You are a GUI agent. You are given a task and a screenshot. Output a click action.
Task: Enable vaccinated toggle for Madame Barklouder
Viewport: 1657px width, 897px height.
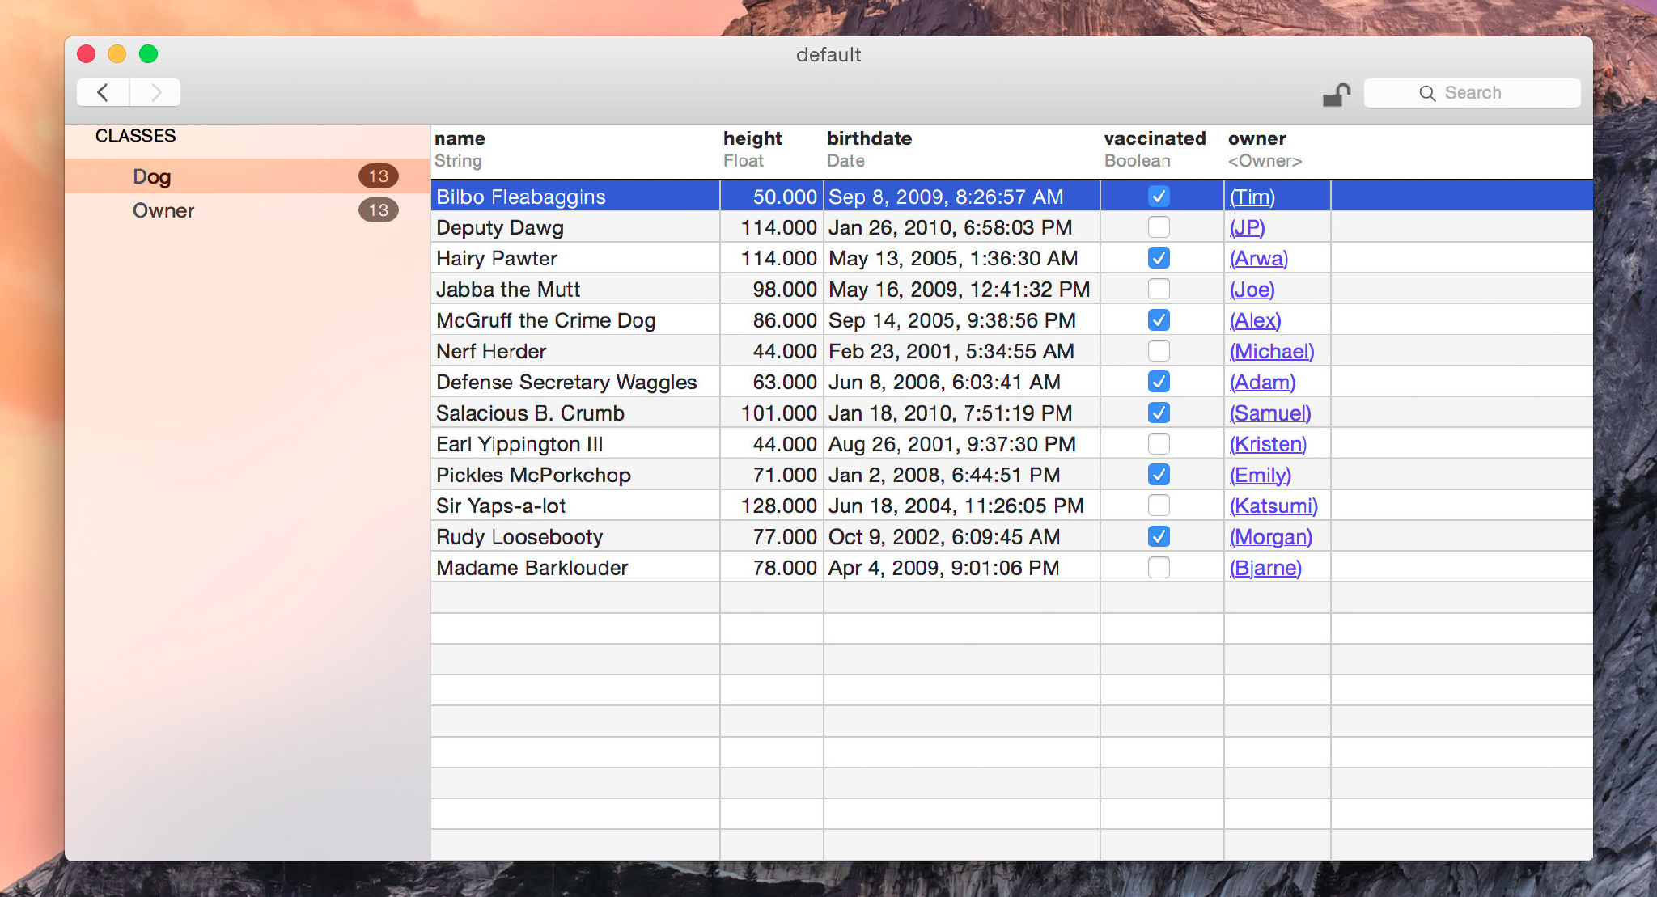(x=1157, y=568)
